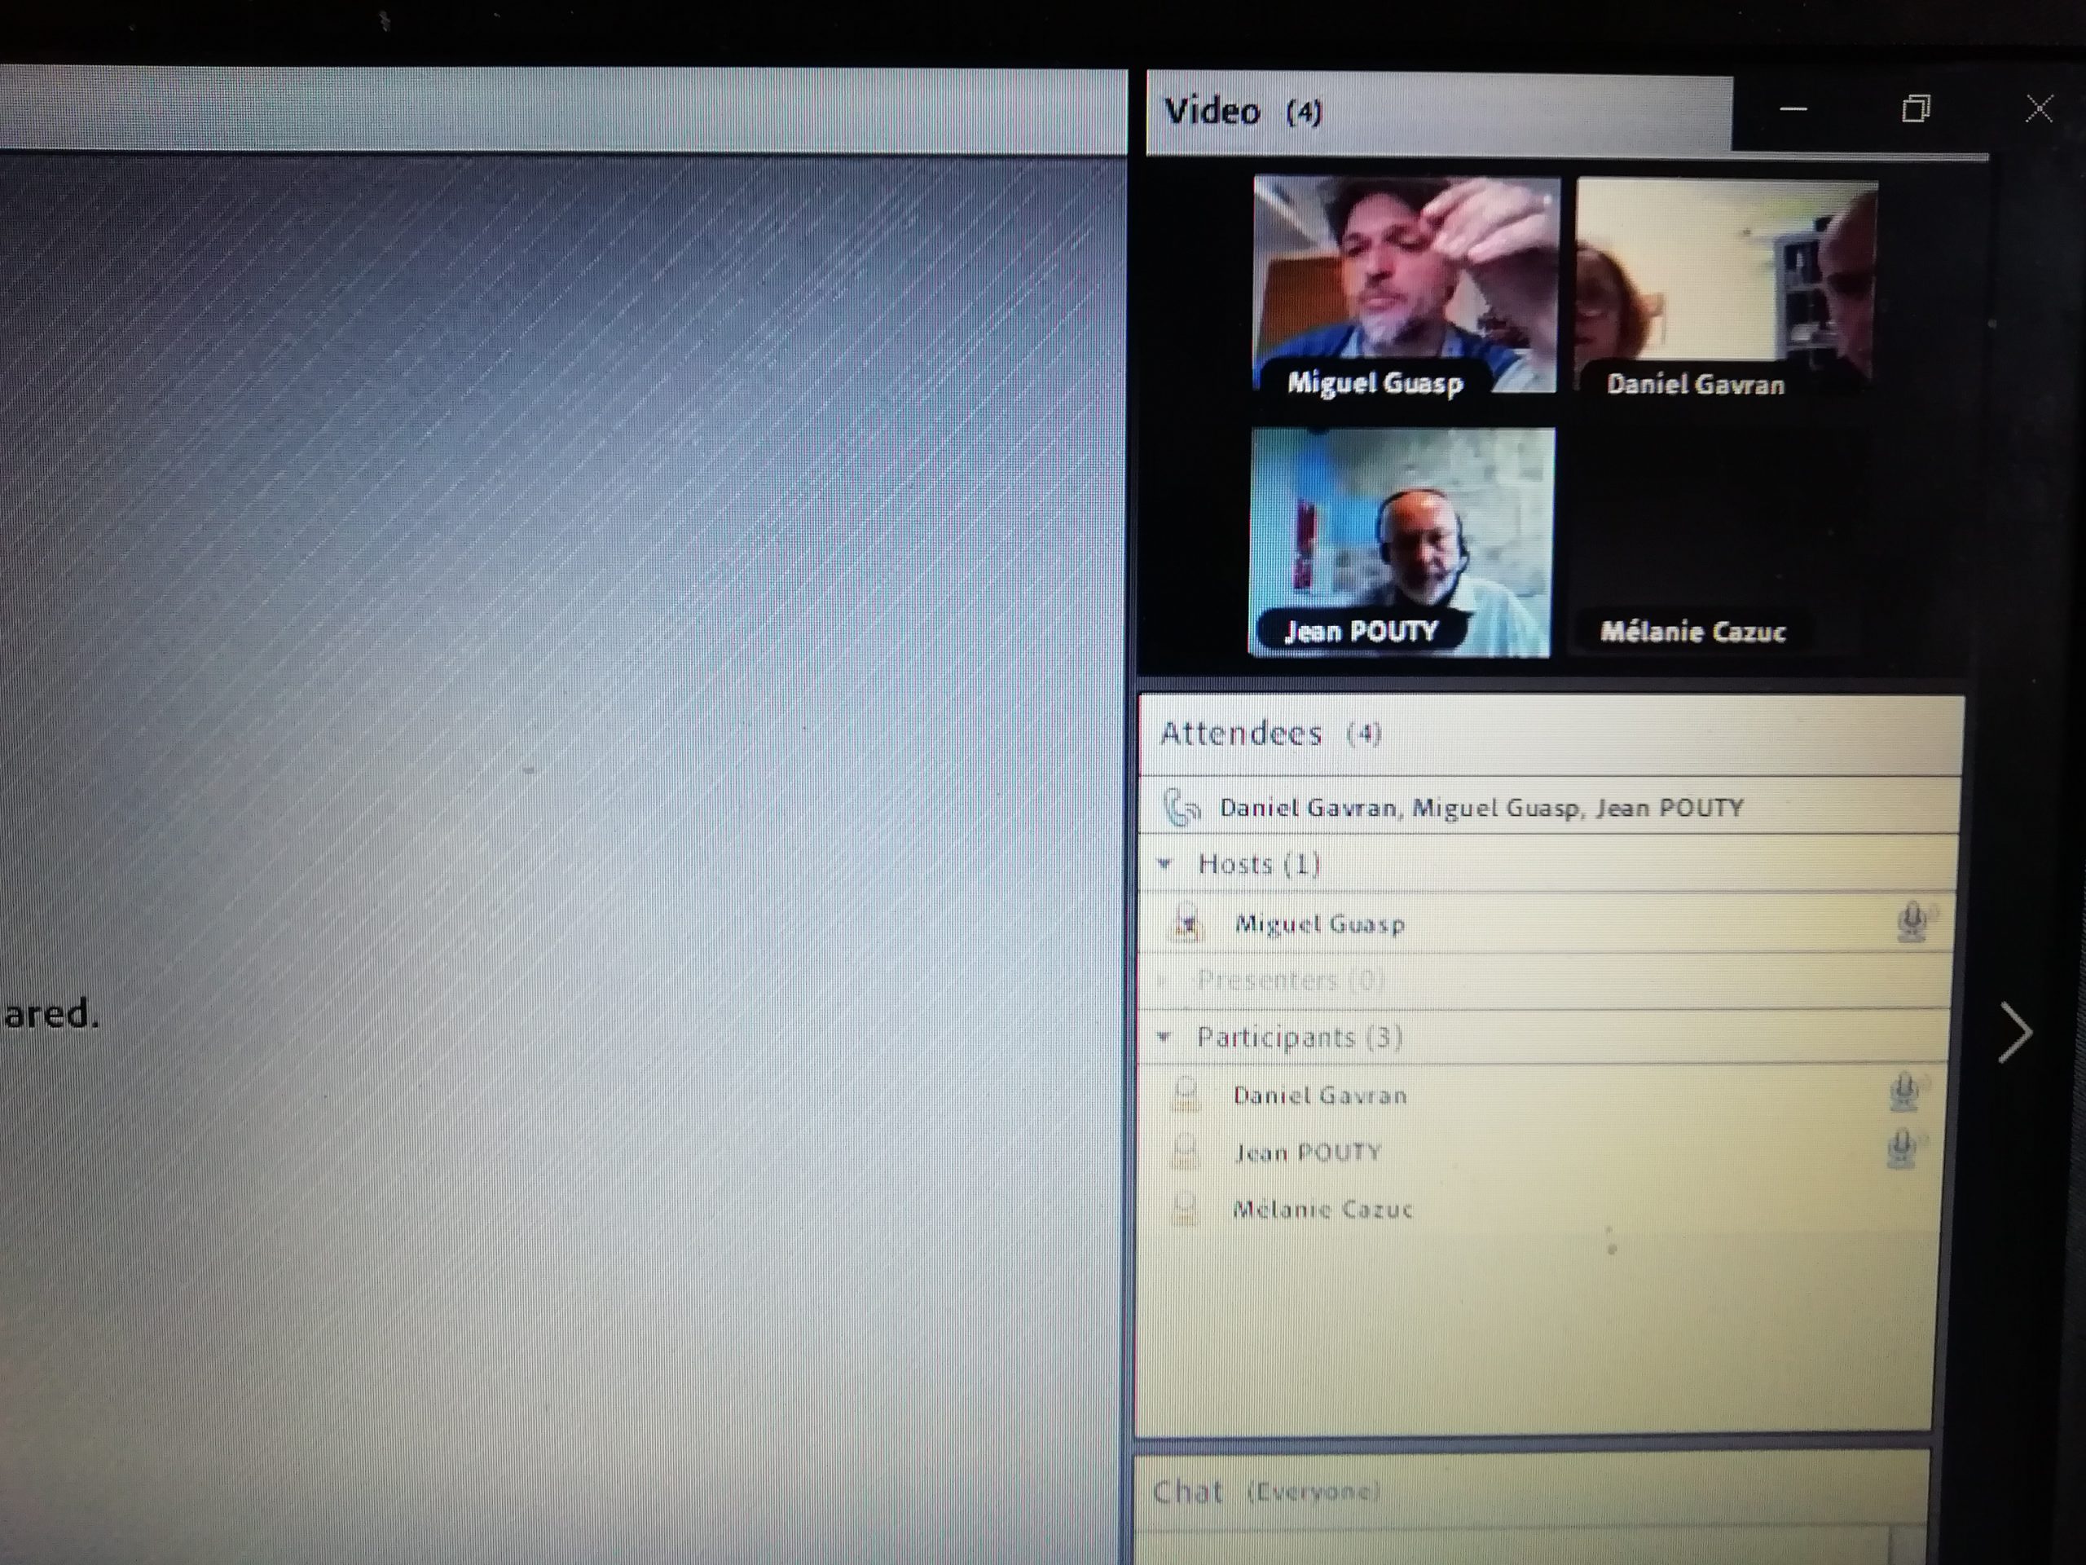Open Jean POUTY's video thumbnail
The image size is (2086, 1565).
(x=1402, y=541)
